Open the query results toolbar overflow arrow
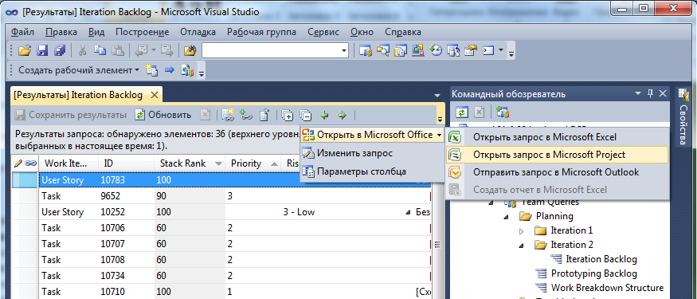Screen dimensions: 697x299 (x=440, y=120)
